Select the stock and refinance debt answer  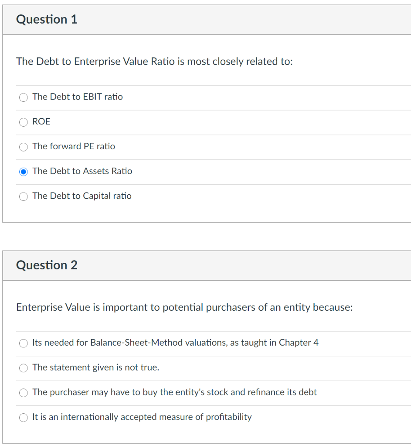(x=23, y=393)
